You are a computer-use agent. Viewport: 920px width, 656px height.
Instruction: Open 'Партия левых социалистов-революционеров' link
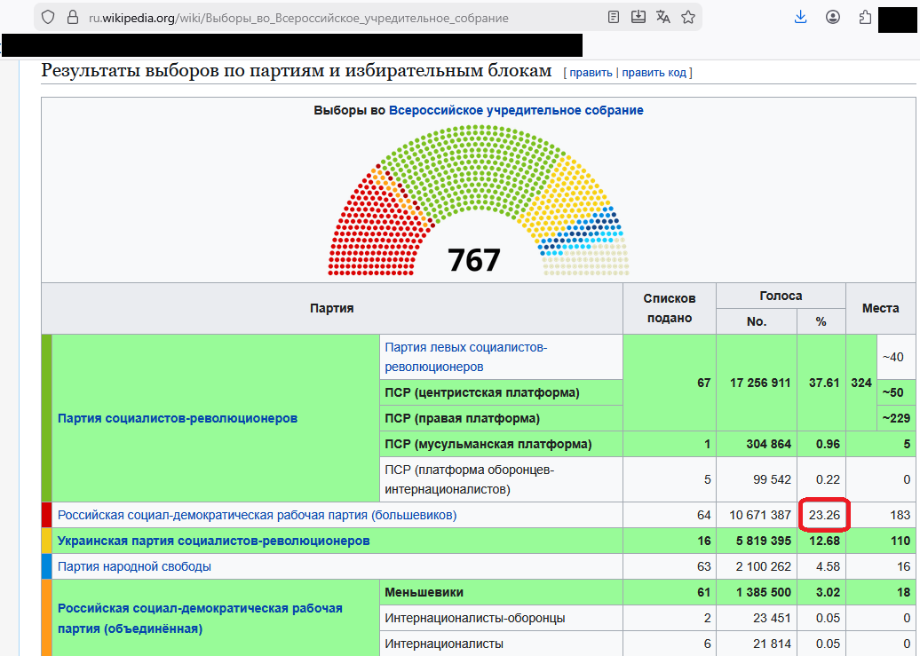pyautogui.click(x=466, y=357)
